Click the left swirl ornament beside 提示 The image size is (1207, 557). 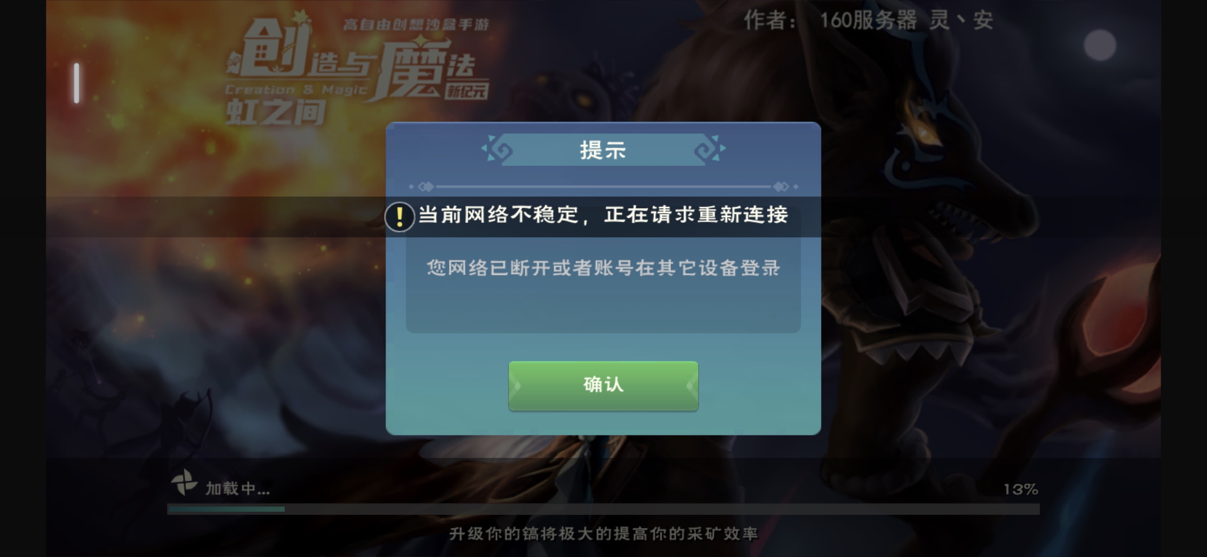[497, 149]
